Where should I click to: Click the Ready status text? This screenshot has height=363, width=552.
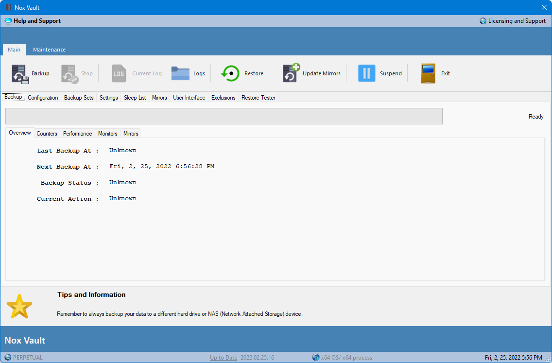[536, 117]
